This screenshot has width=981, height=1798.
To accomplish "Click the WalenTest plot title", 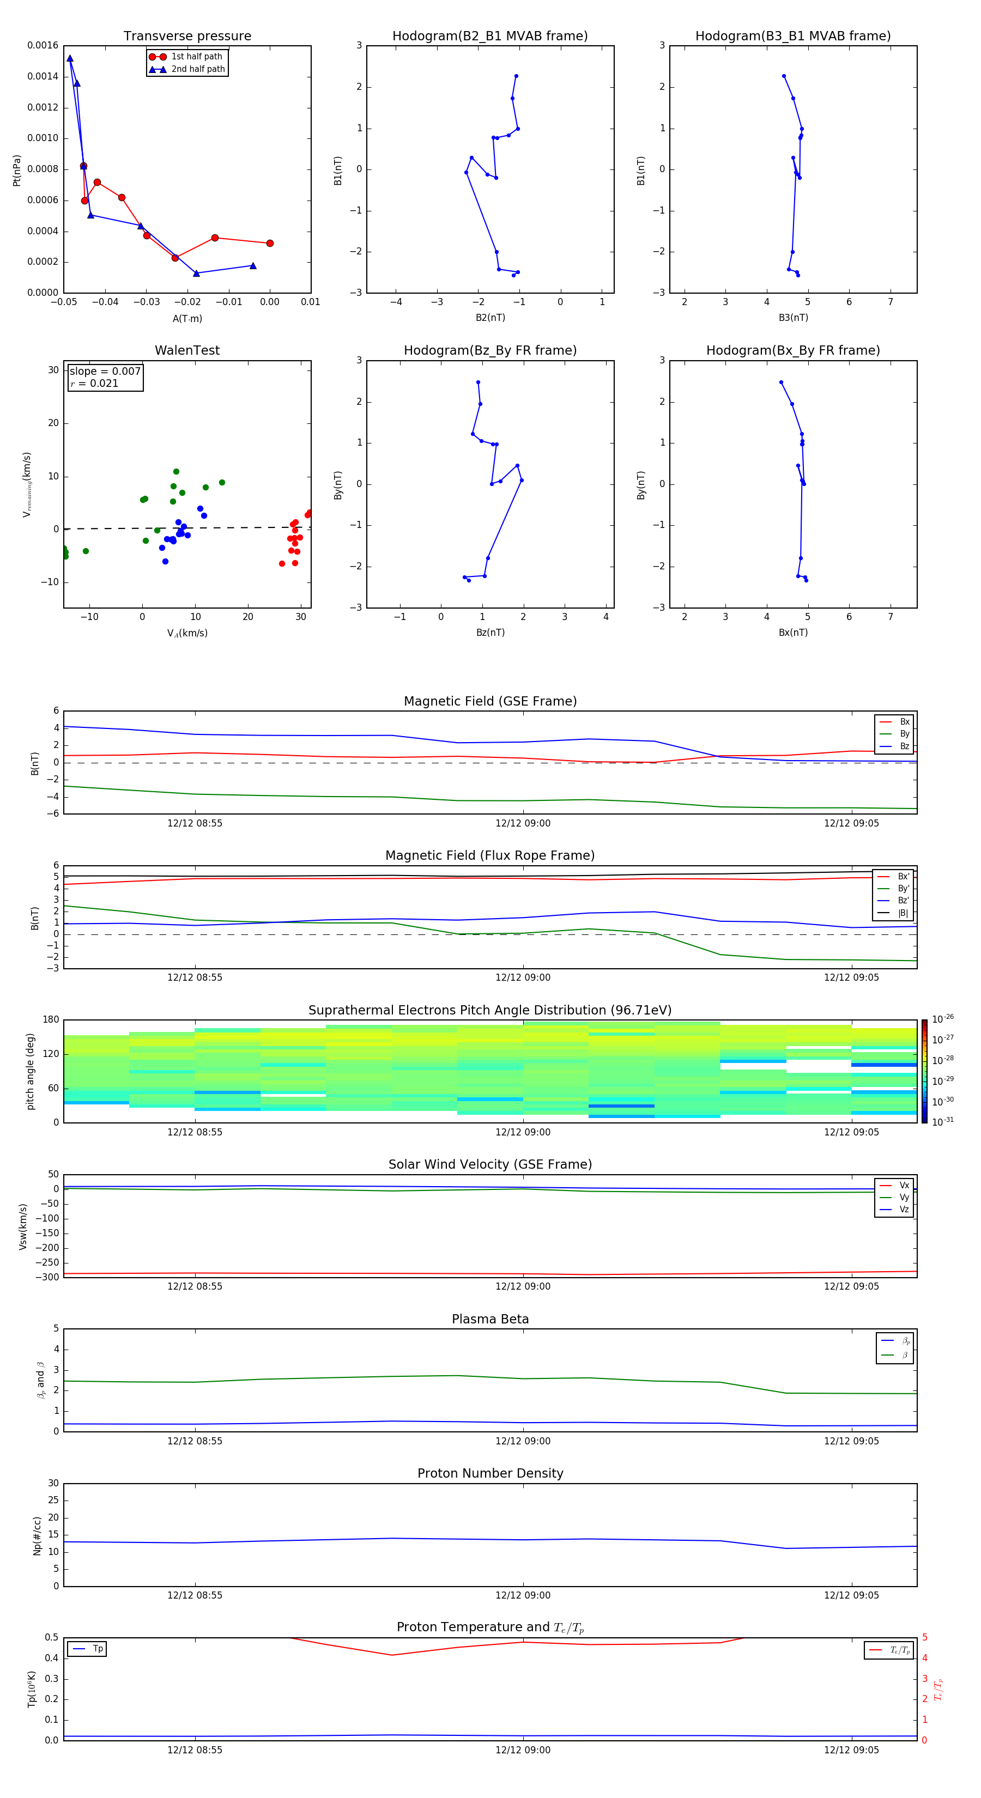I will point(187,350).
